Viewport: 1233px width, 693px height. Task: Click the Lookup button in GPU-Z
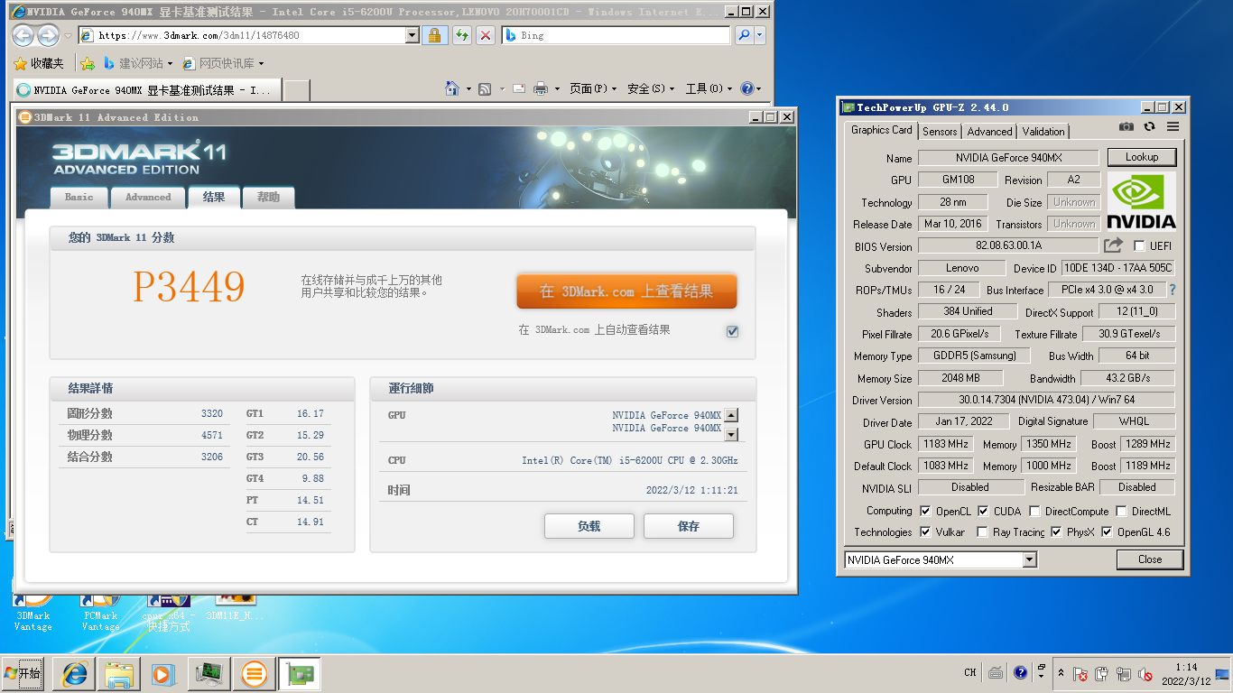1142,157
